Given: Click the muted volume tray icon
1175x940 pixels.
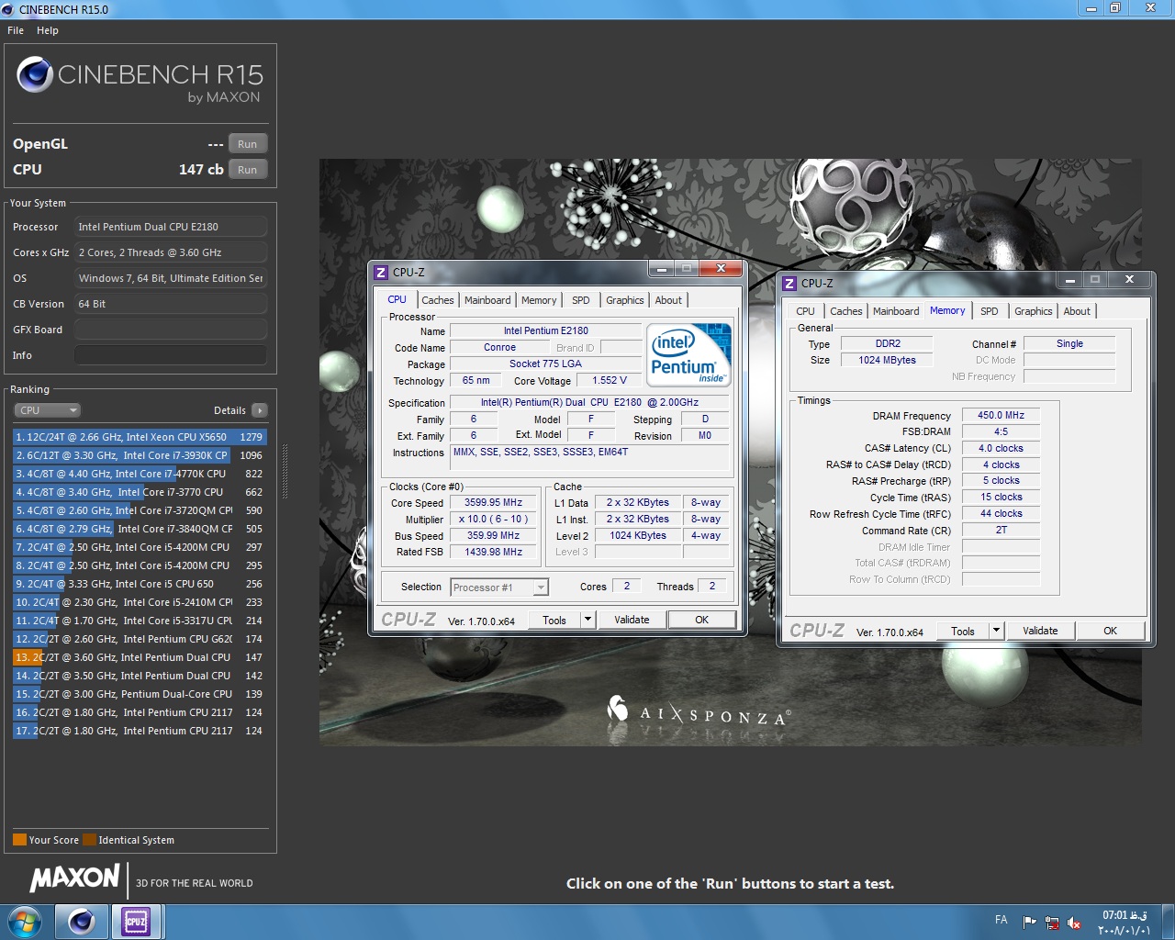Looking at the screenshot, I should pyautogui.click(x=1074, y=922).
